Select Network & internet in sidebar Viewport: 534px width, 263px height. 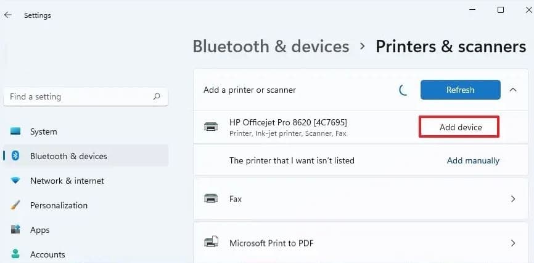67,181
